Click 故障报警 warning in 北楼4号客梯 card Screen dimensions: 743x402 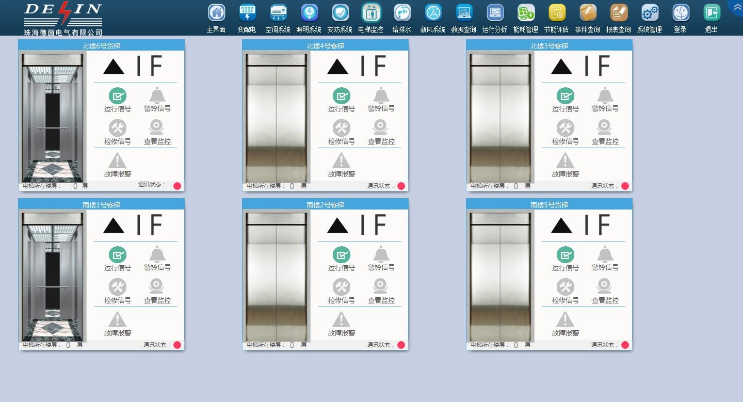pyautogui.click(x=342, y=160)
